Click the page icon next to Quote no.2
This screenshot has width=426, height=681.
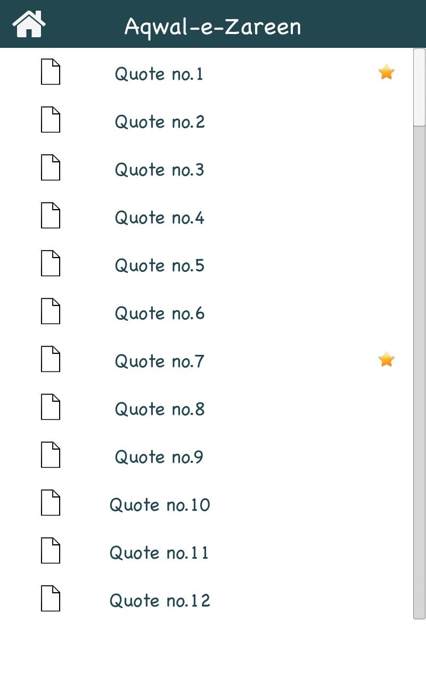point(51,120)
